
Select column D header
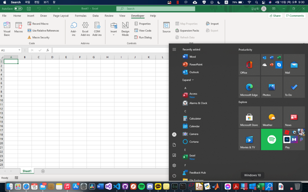(x=52, y=57)
